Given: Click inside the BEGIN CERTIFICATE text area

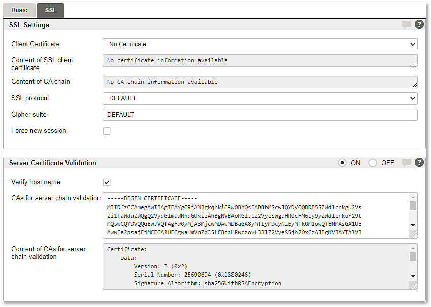Looking at the screenshot, I should 256,216.
